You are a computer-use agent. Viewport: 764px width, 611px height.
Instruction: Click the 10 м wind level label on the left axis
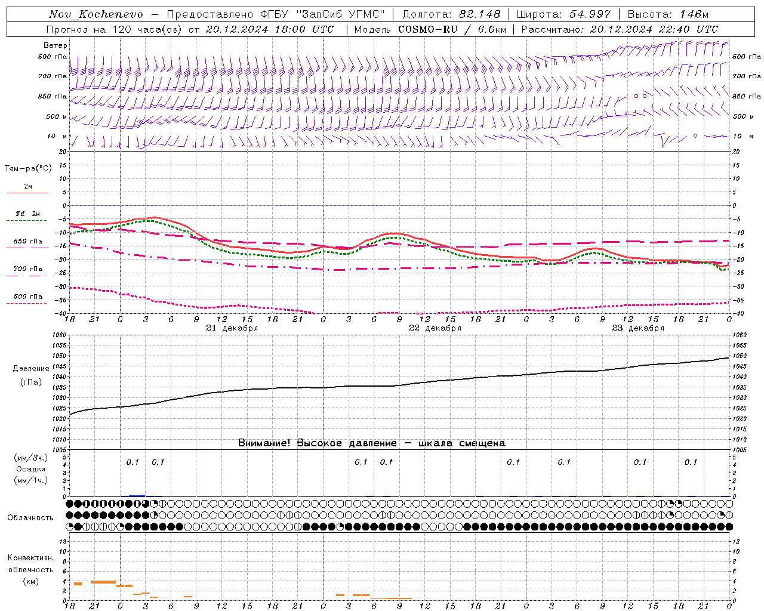click(57, 136)
